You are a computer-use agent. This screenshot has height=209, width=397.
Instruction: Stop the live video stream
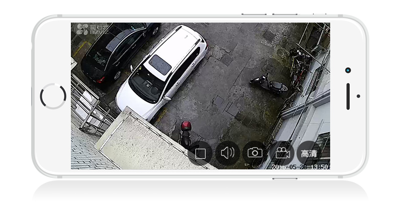[x=200, y=153]
